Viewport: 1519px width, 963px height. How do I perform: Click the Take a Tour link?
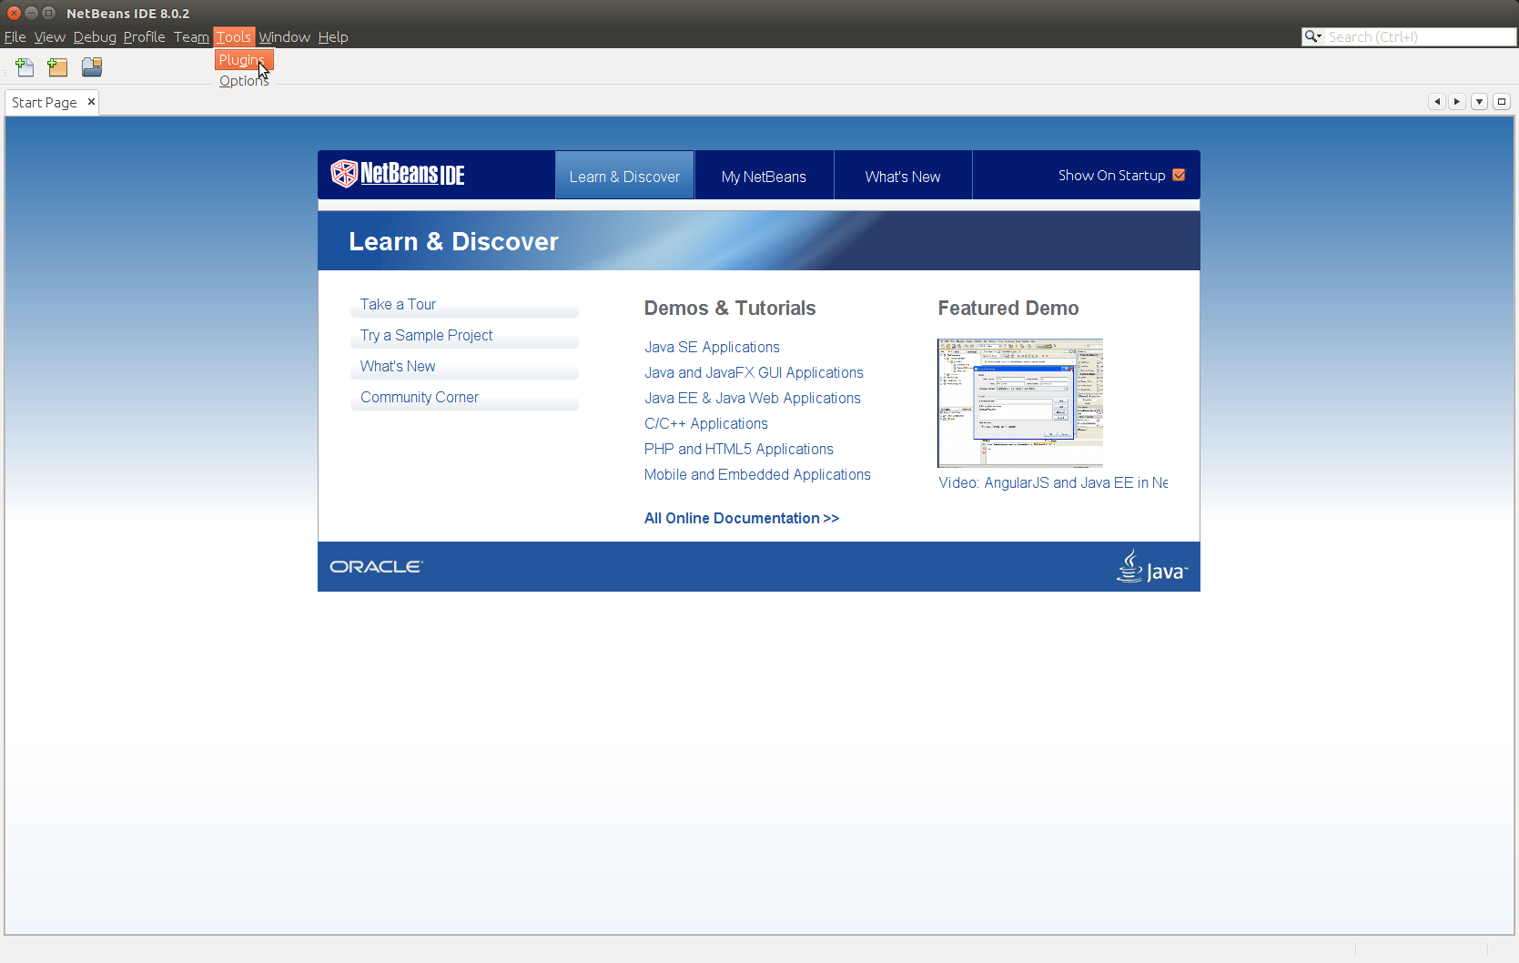[x=398, y=304]
